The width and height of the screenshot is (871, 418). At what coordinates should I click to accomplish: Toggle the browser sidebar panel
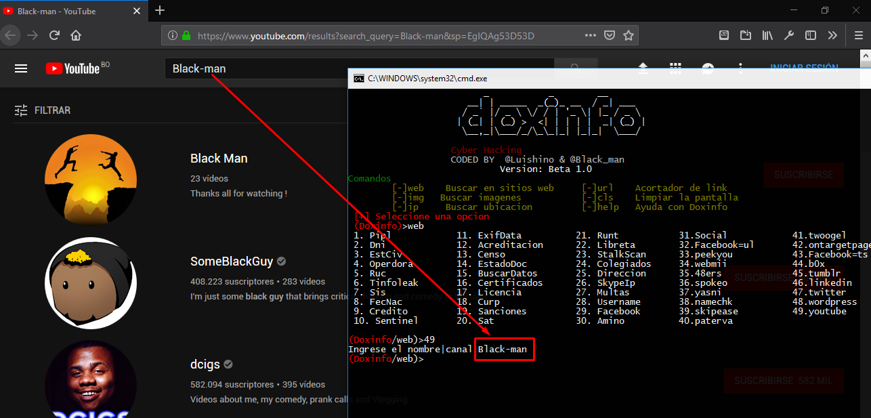click(810, 35)
